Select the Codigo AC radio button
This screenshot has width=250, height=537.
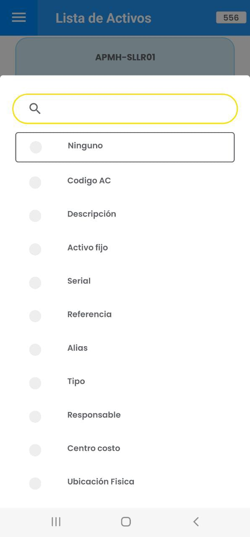[x=35, y=182]
